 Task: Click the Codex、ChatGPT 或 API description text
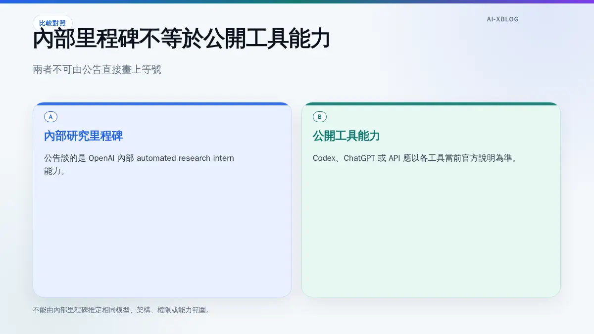pos(415,158)
